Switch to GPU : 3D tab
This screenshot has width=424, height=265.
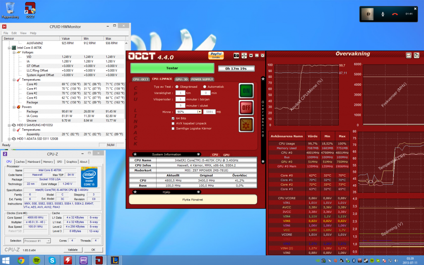pyautogui.click(x=181, y=79)
